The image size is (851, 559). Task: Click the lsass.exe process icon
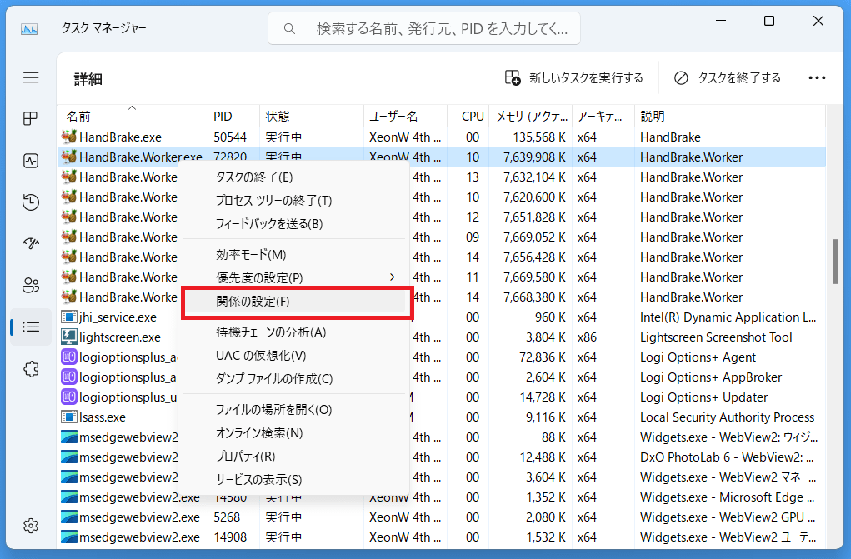coord(68,417)
